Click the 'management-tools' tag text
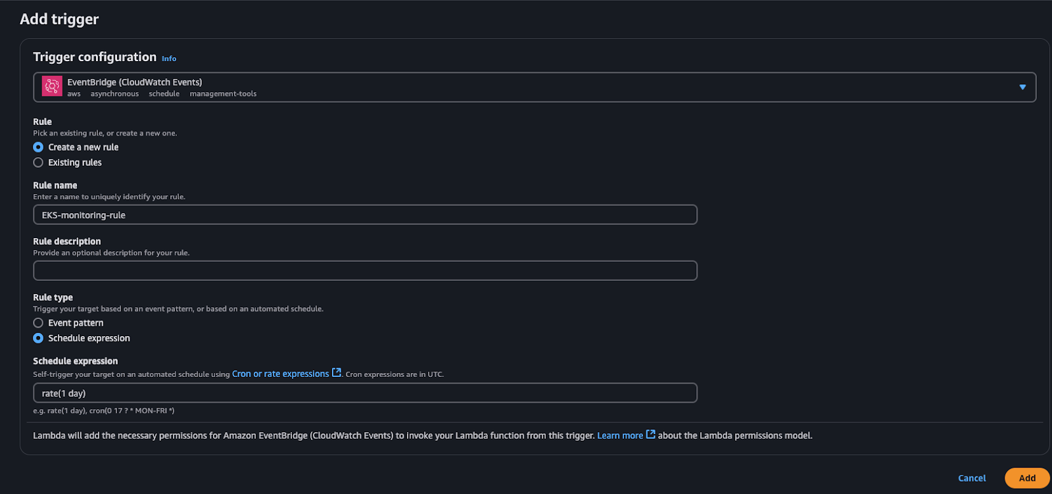 point(223,94)
